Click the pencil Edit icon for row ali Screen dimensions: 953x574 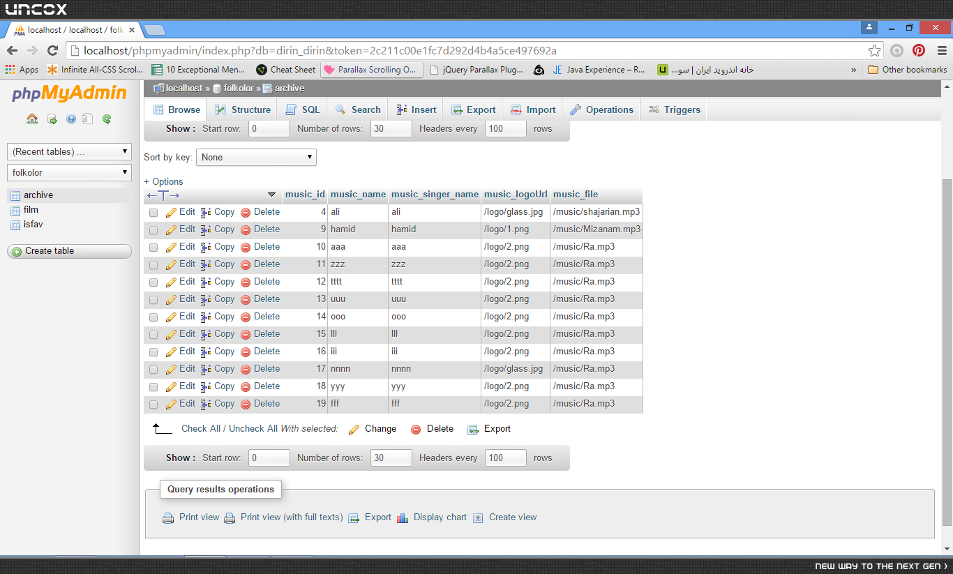click(171, 212)
